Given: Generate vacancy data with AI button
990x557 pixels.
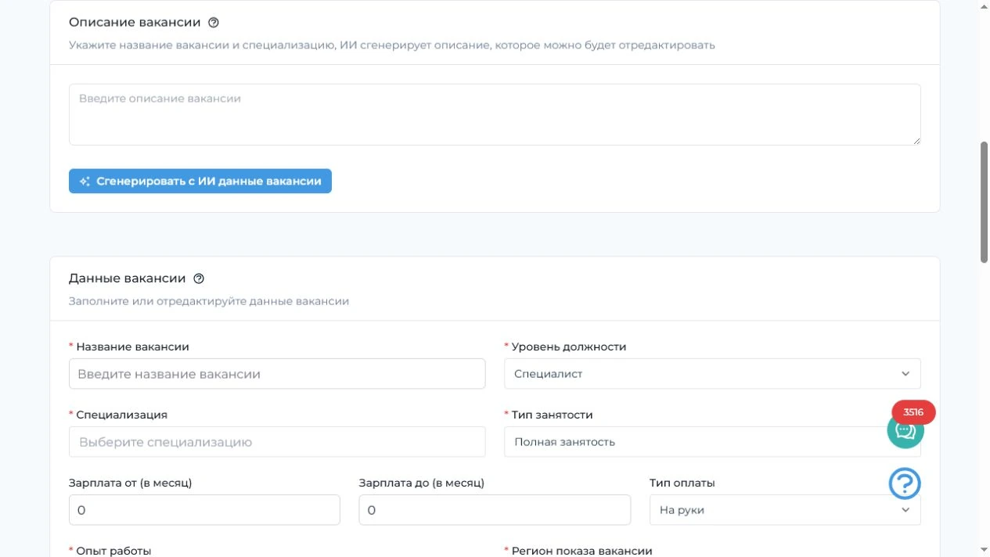Looking at the screenshot, I should (200, 181).
